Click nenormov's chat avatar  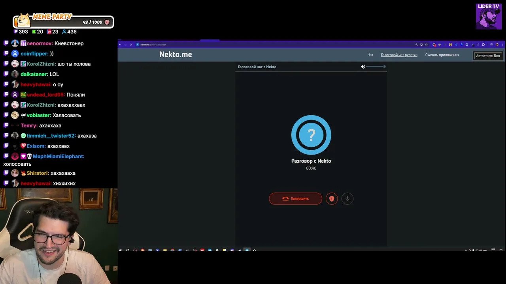pyautogui.click(x=15, y=43)
